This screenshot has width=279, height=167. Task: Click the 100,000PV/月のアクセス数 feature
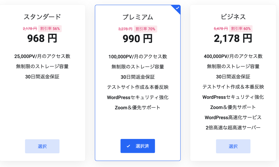coord(138,57)
